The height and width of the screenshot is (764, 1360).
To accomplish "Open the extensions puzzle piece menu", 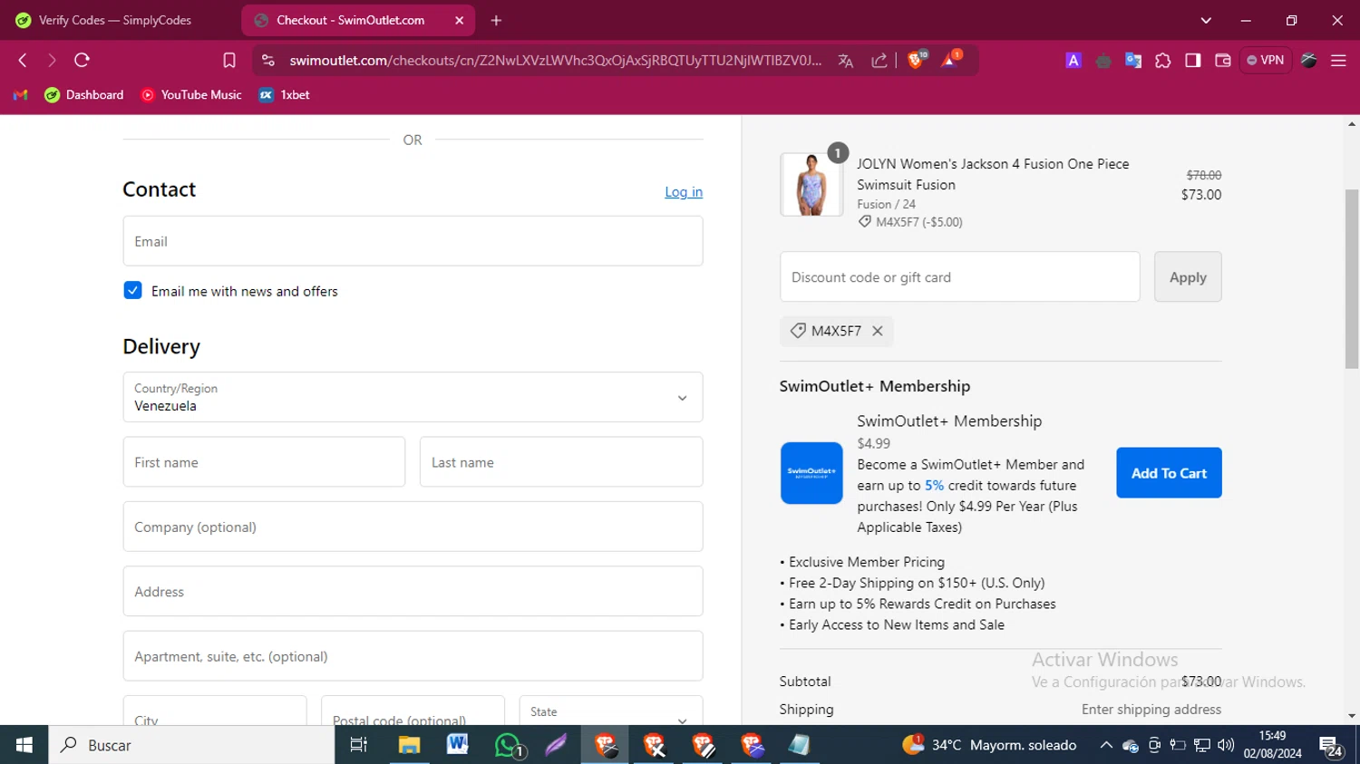I will (x=1163, y=61).
